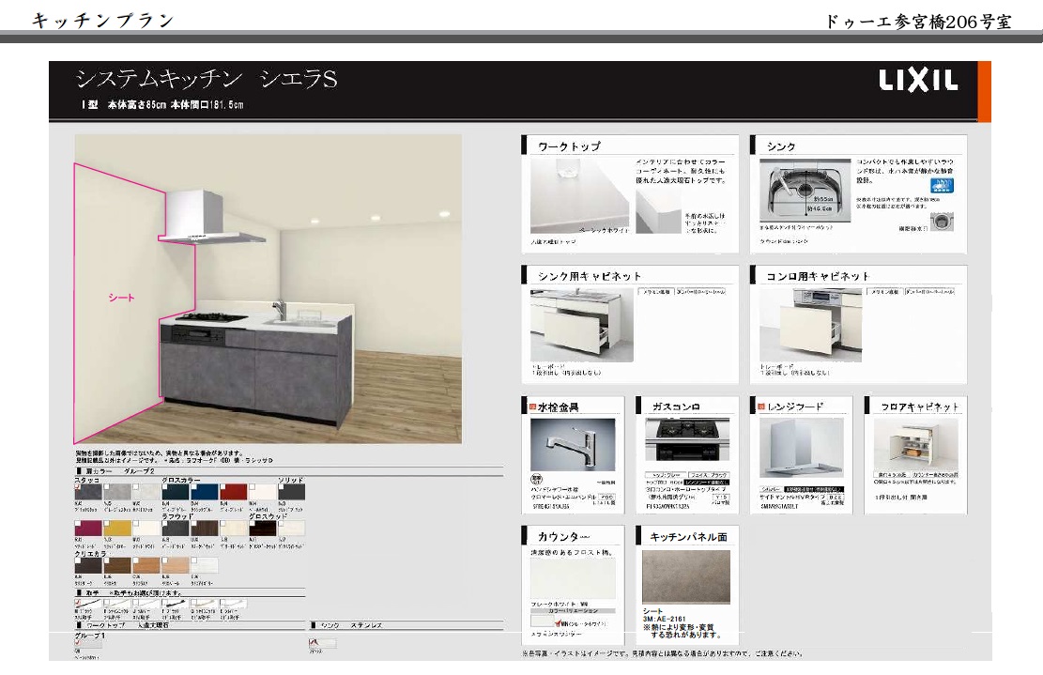Click the worktop edge close-up photo

658,211
